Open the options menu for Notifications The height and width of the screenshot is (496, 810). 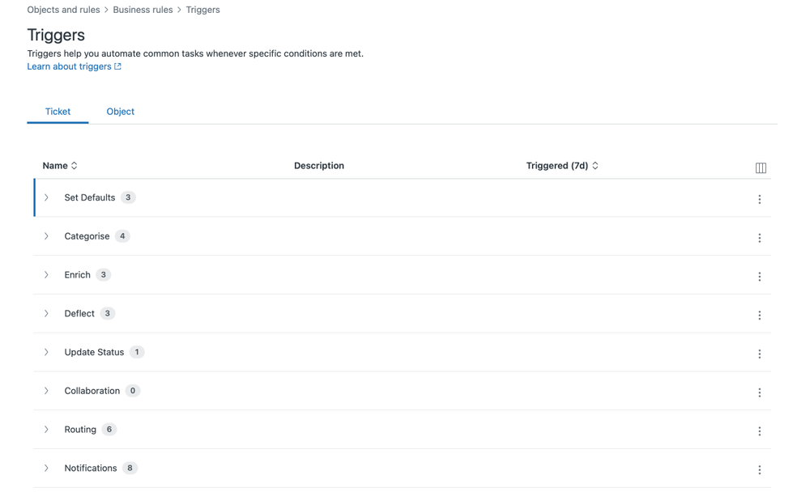click(760, 469)
